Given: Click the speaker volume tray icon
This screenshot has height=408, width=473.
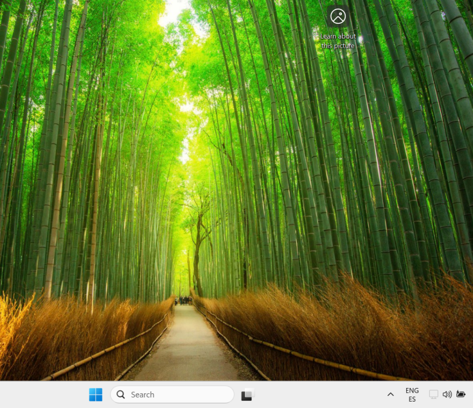Looking at the screenshot, I should coord(447,395).
